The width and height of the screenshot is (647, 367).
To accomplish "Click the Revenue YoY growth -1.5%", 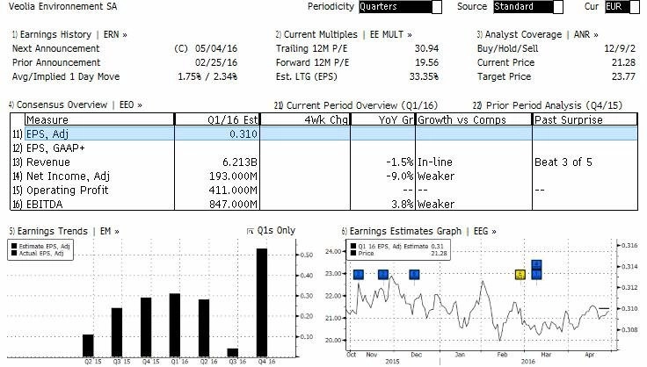I will [400, 162].
